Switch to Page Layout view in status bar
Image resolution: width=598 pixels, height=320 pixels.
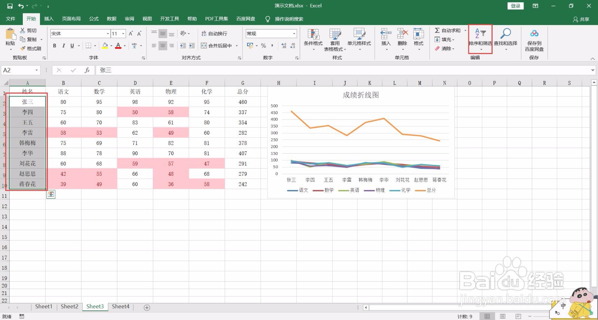pos(503,316)
